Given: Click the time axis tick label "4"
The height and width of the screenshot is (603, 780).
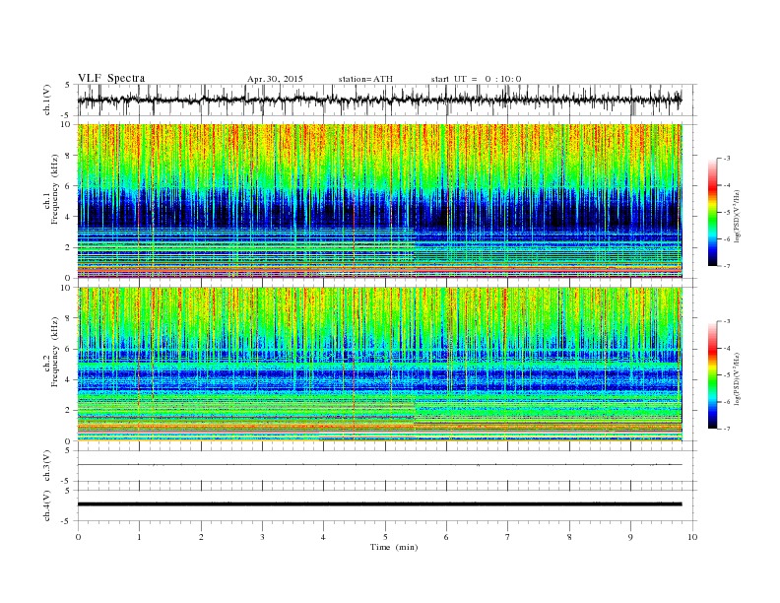Looking at the screenshot, I should 324,537.
